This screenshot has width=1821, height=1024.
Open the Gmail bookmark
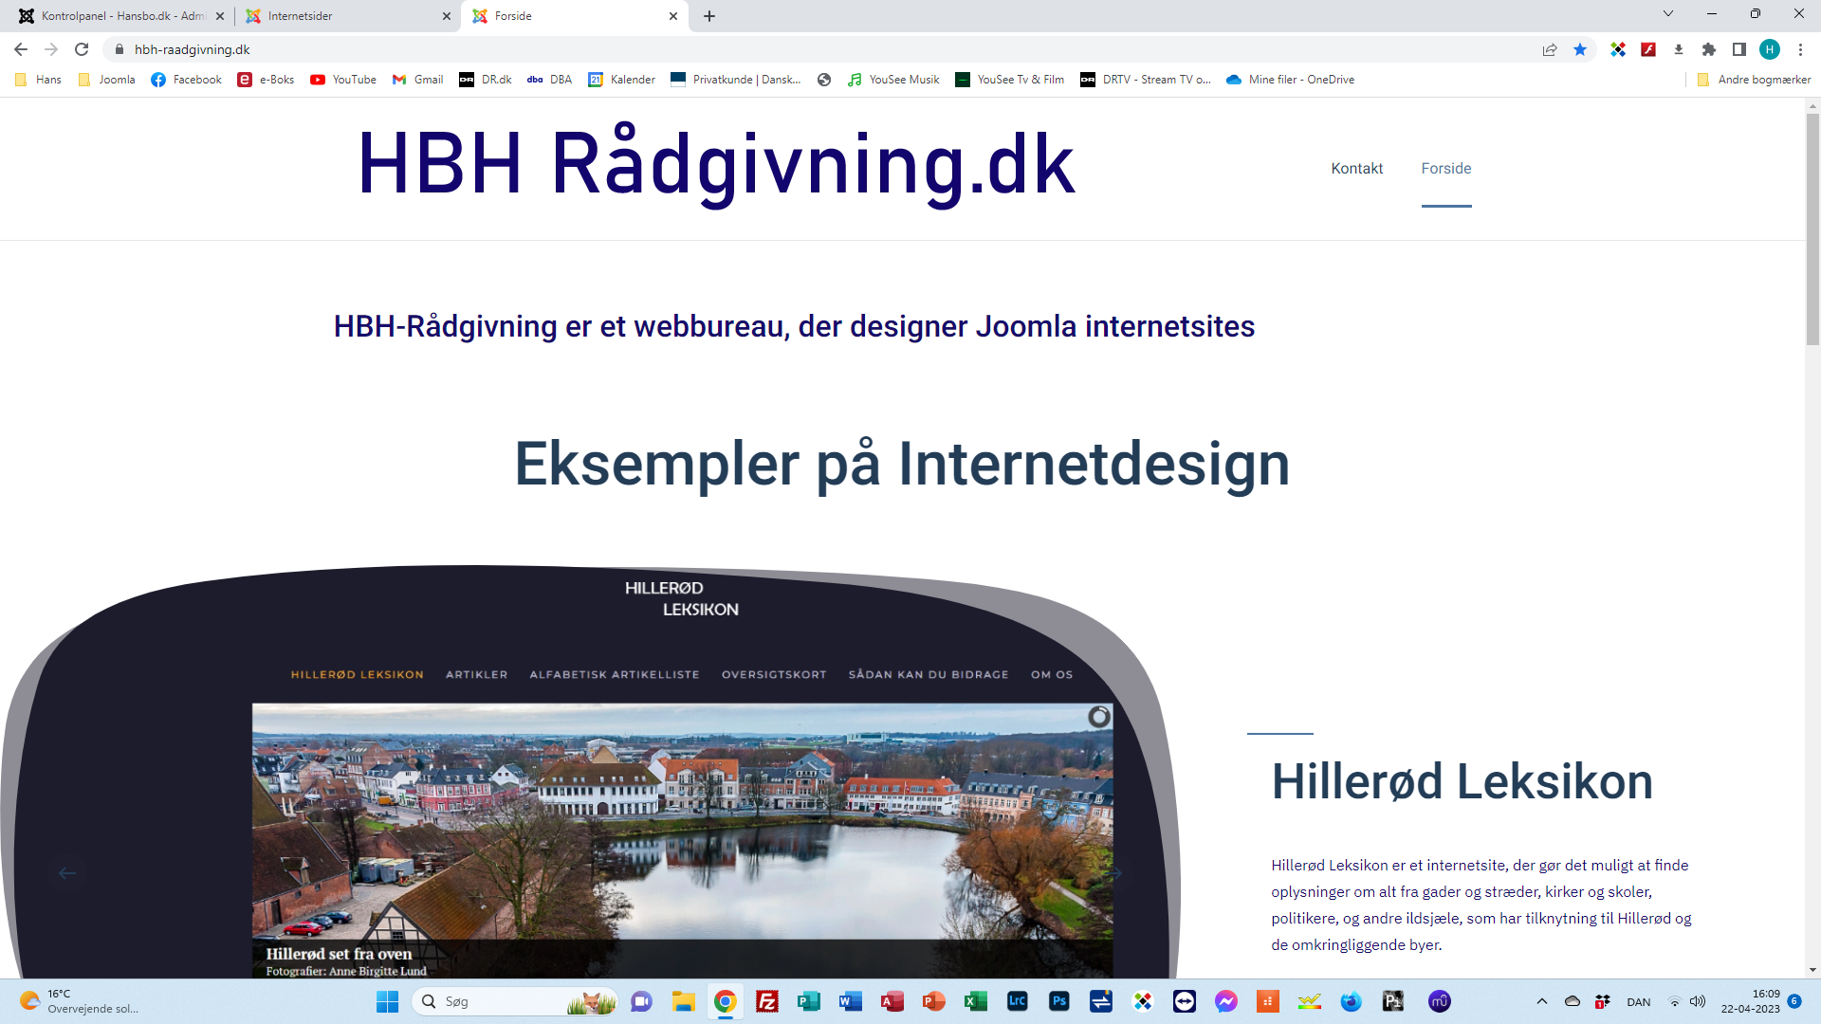[x=417, y=80]
